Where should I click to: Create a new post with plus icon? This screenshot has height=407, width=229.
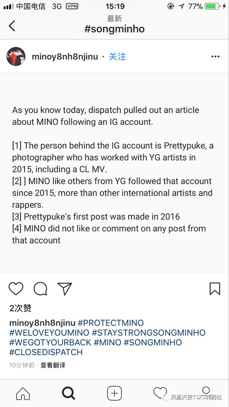[114, 393]
